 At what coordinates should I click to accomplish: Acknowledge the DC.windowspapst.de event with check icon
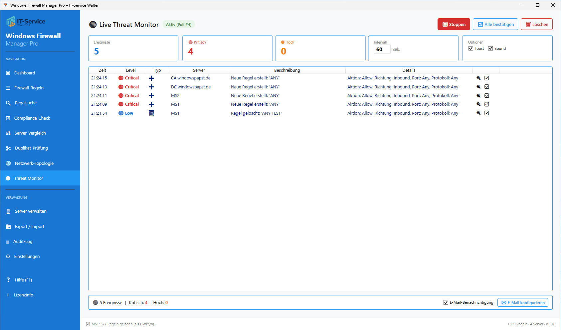(487, 87)
